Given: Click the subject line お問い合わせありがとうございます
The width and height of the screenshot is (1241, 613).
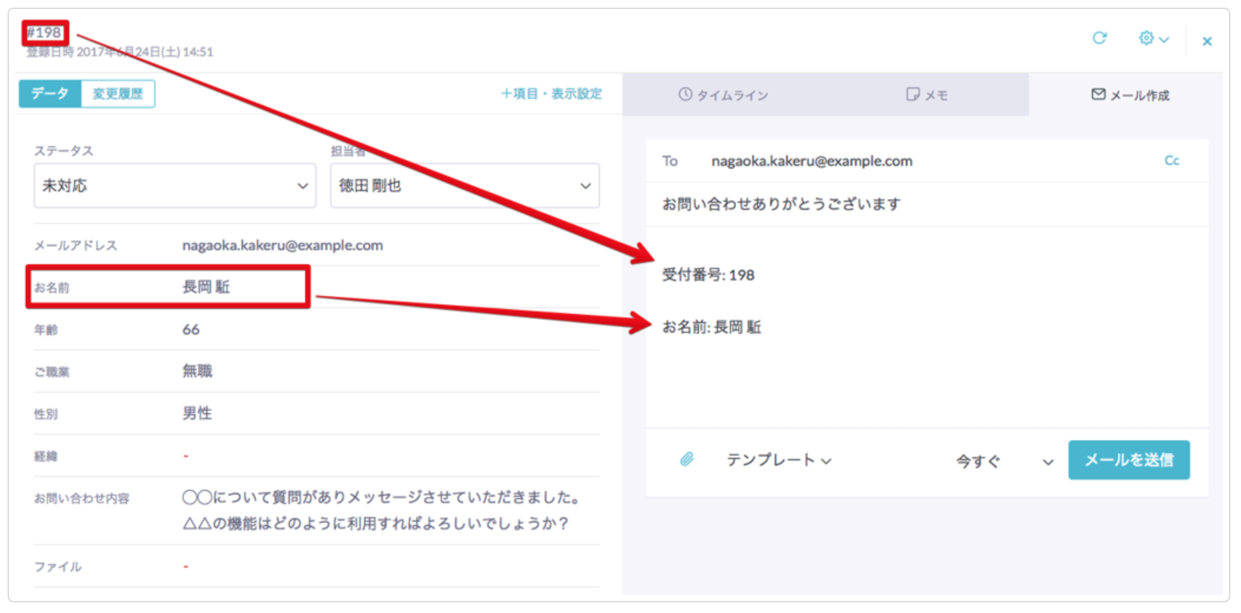Looking at the screenshot, I should [x=781, y=204].
